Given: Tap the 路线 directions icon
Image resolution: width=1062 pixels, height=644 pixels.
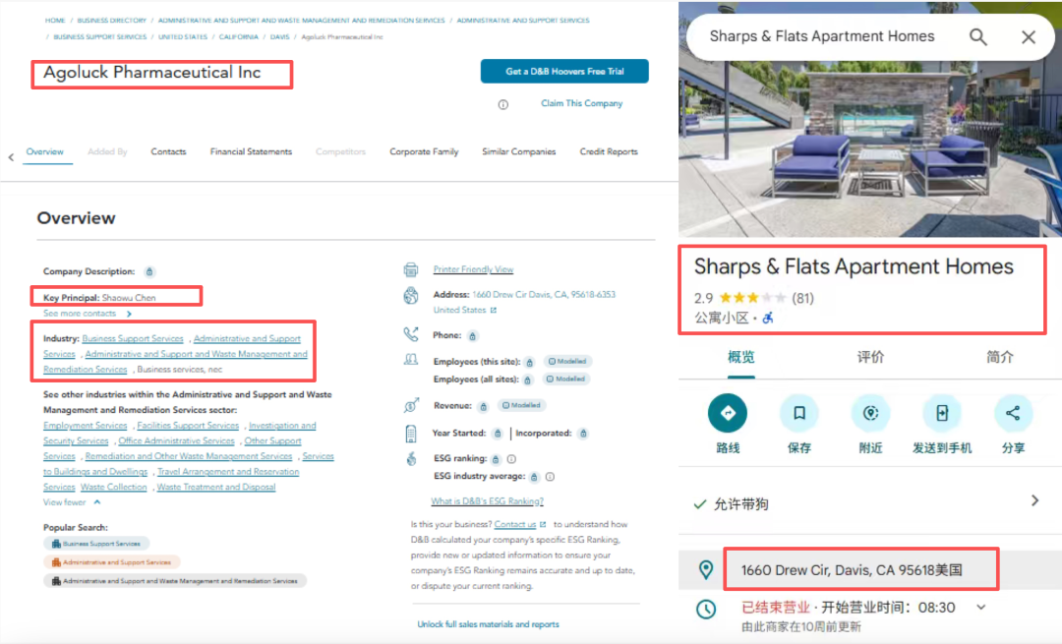Looking at the screenshot, I should (x=728, y=413).
